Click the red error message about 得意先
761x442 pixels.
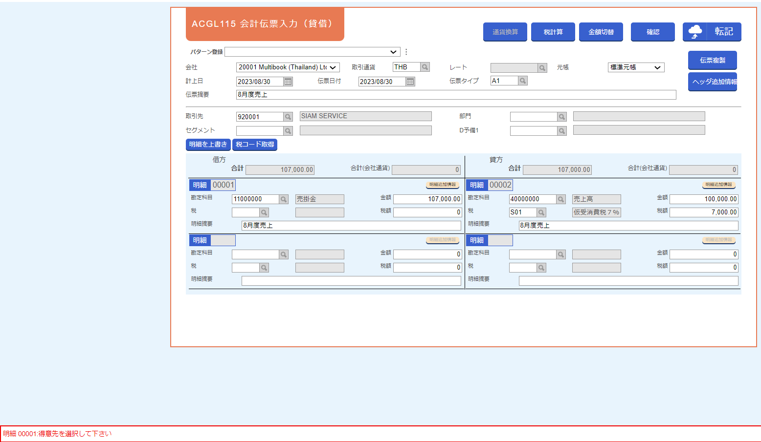pos(57,434)
